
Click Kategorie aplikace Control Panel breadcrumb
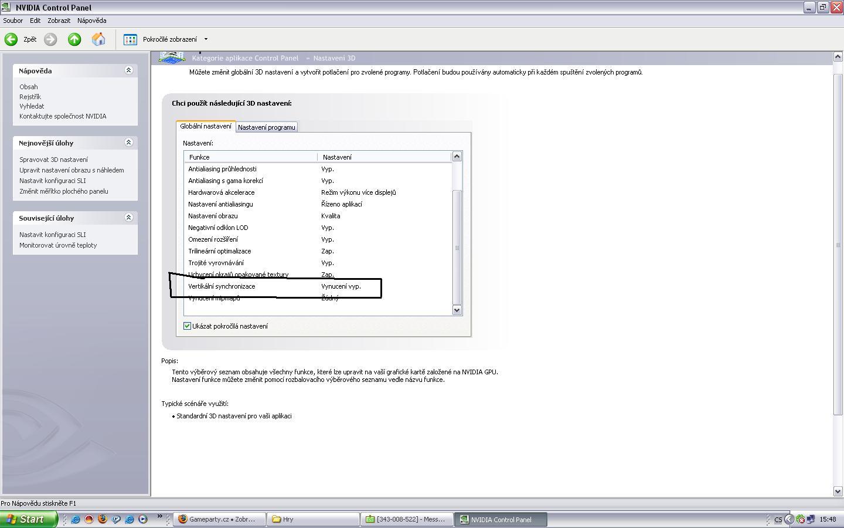pyautogui.click(x=245, y=58)
